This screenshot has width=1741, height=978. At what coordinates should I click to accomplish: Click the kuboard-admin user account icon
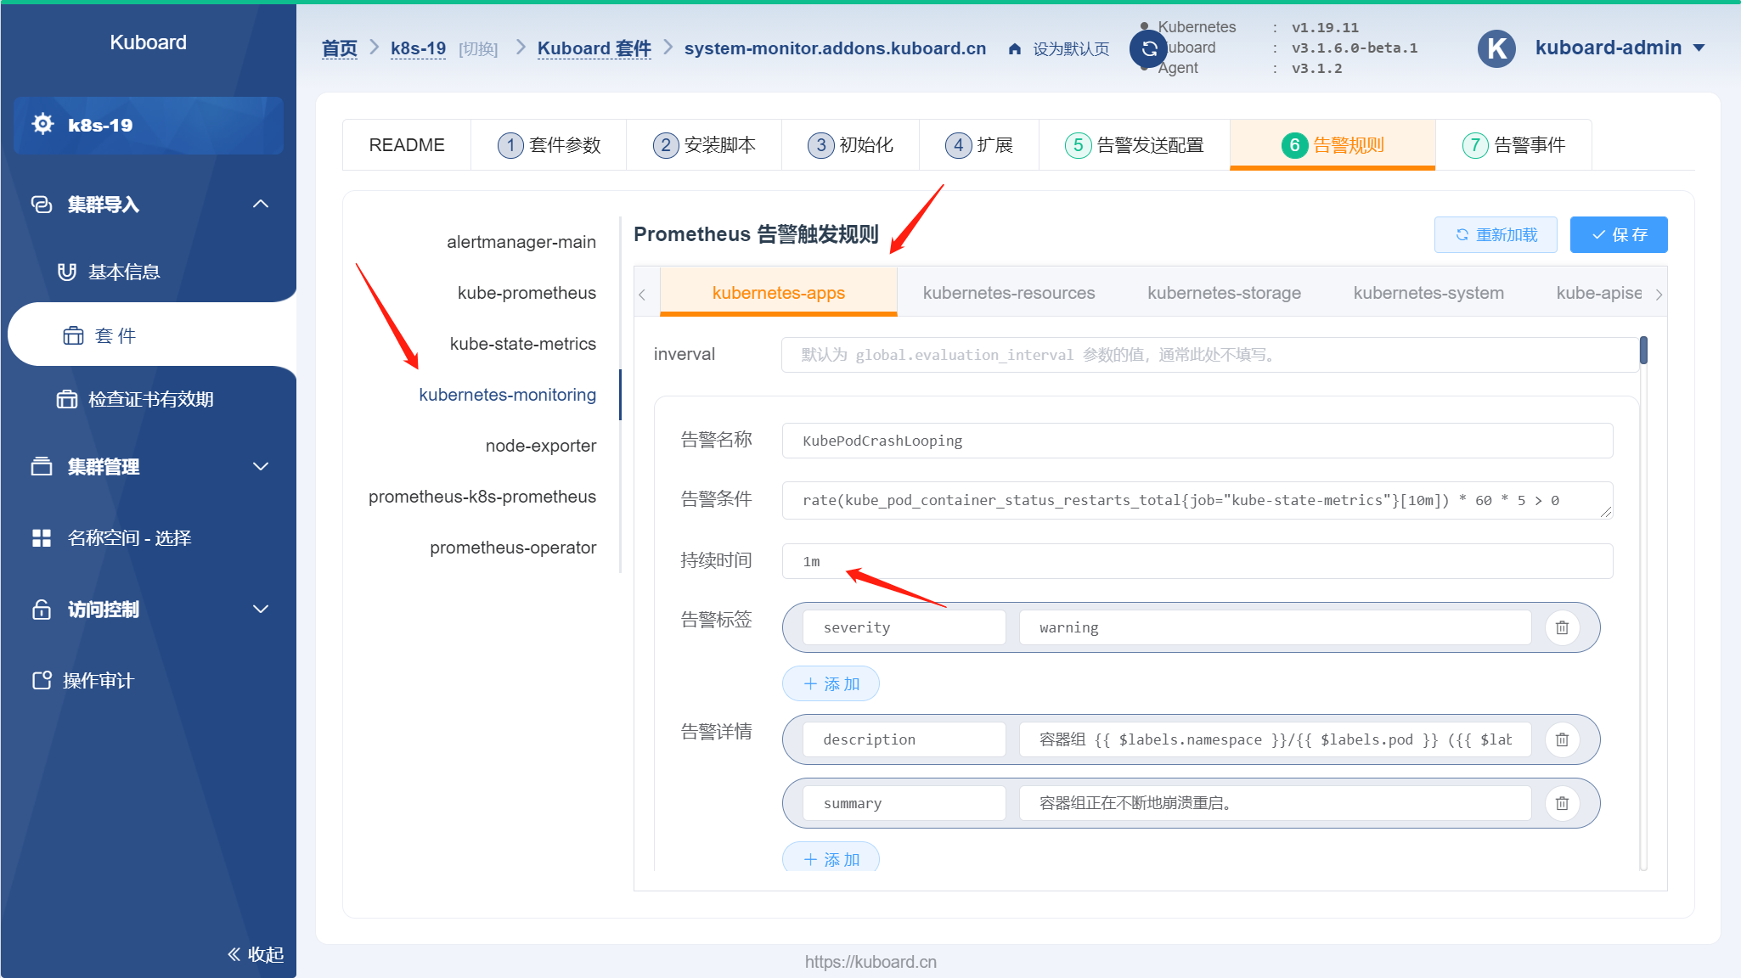(x=1497, y=48)
